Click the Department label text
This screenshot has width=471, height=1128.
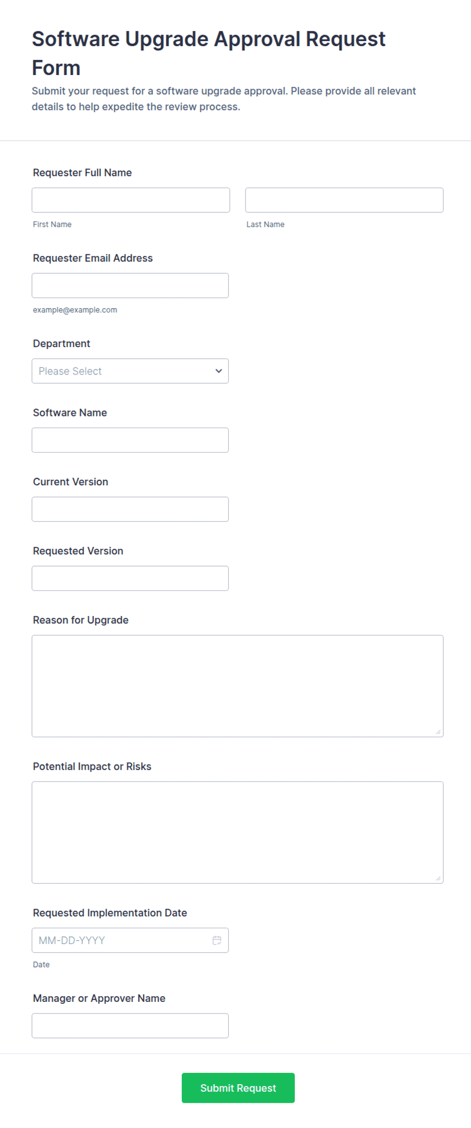tap(61, 344)
